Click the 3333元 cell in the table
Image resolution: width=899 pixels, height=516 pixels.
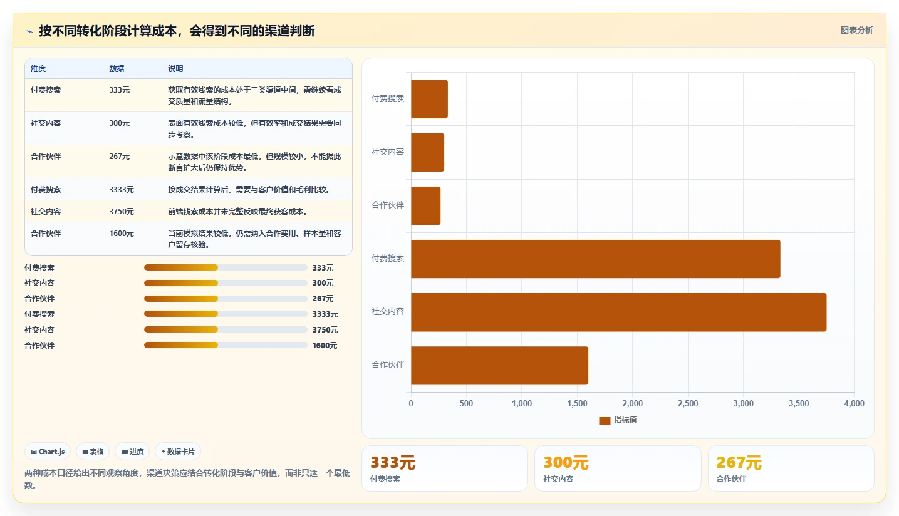click(122, 189)
